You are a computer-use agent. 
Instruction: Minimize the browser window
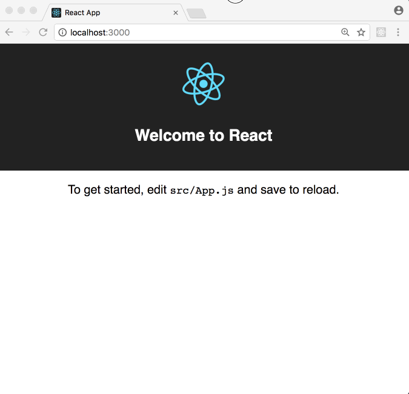21,10
